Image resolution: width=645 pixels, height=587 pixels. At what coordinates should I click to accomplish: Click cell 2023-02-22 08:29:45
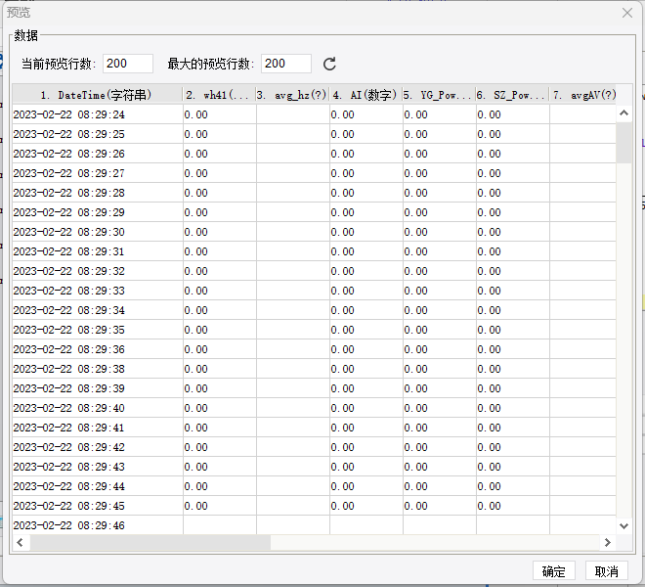tap(98, 506)
